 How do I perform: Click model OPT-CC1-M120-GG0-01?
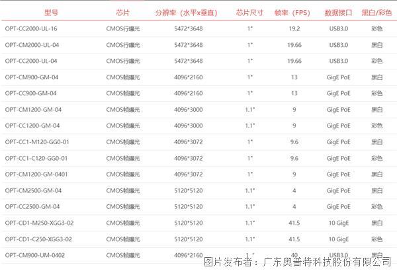(37, 142)
